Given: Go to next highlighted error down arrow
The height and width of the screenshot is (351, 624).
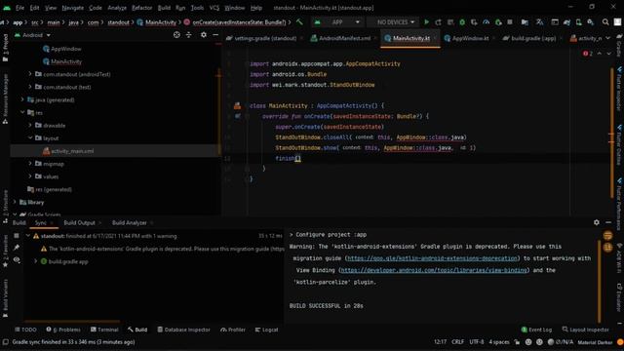Looking at the screenshot, I should pyautogui.click(x=608, y=54).
